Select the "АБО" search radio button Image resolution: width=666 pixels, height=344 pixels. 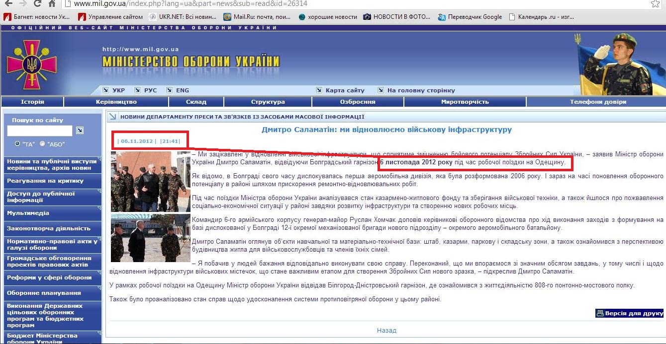pos(42,144)
